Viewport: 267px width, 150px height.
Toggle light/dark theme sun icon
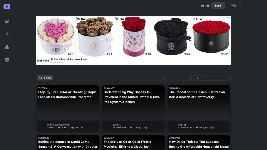pyautogui.click(x=208, y=6)
